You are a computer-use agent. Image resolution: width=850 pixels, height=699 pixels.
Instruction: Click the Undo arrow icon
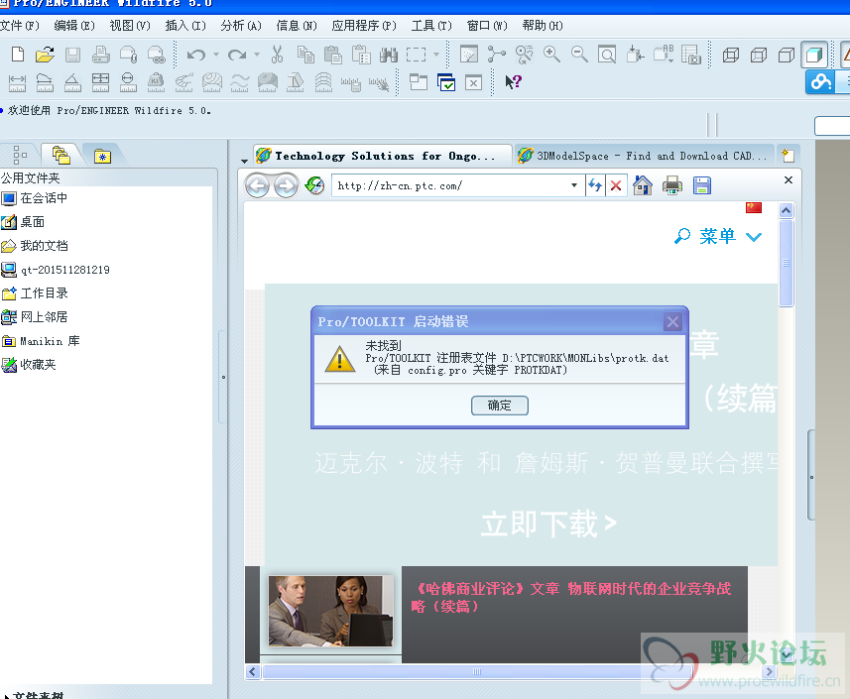pos(196,55)
